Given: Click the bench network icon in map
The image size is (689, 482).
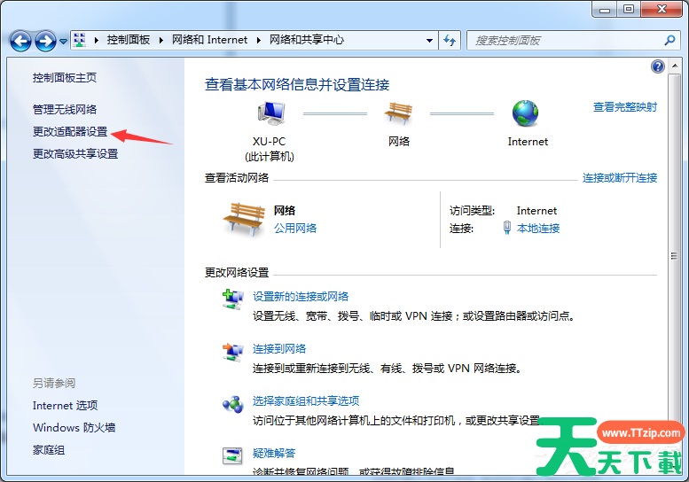Looking at the screenshot, I should [398, 113].
